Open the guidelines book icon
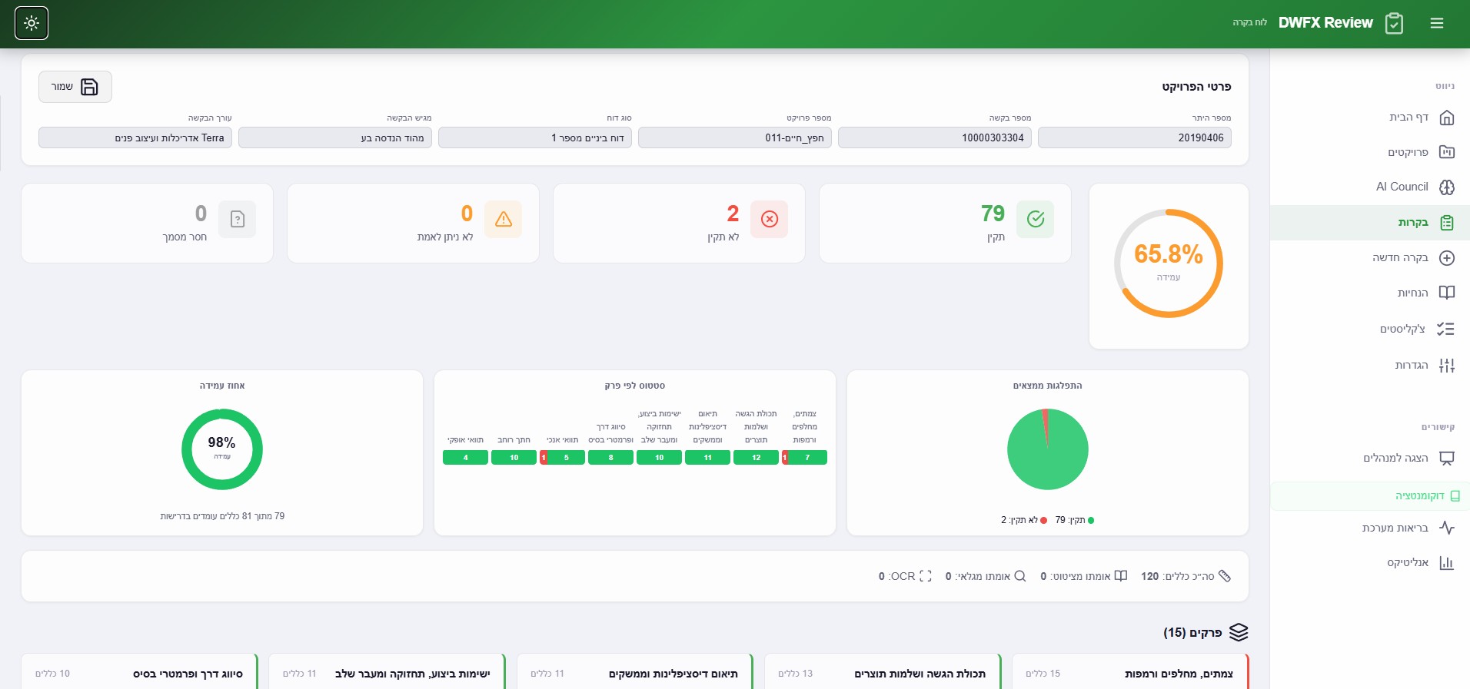This screenshot has width=1470, height=689. [x=1446, y=293]
